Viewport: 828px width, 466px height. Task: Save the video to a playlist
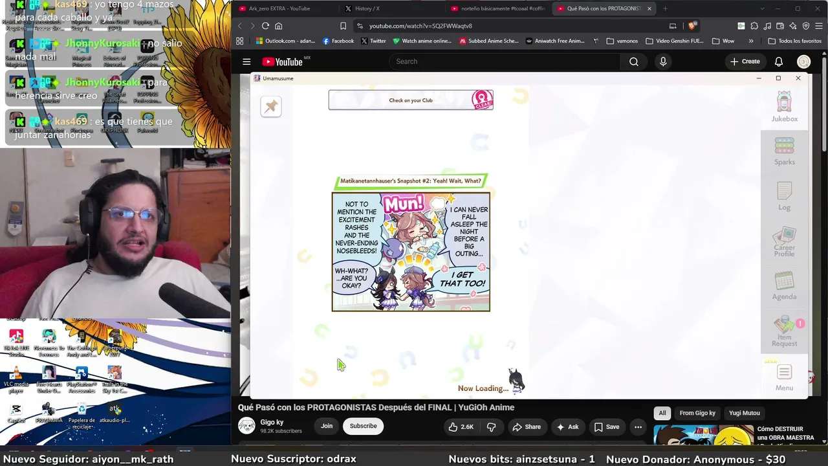coord(607,427)
